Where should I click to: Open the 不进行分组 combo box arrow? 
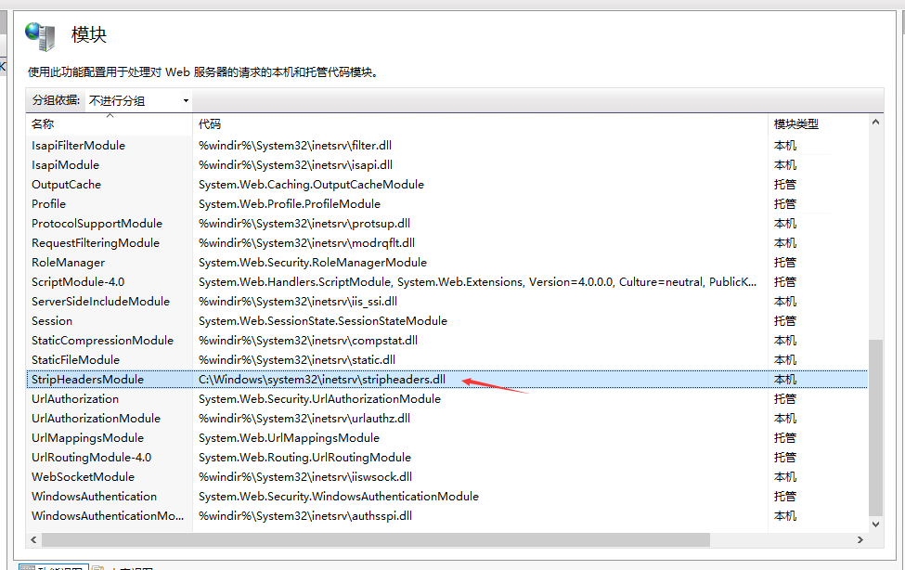(x=185, y=101)
